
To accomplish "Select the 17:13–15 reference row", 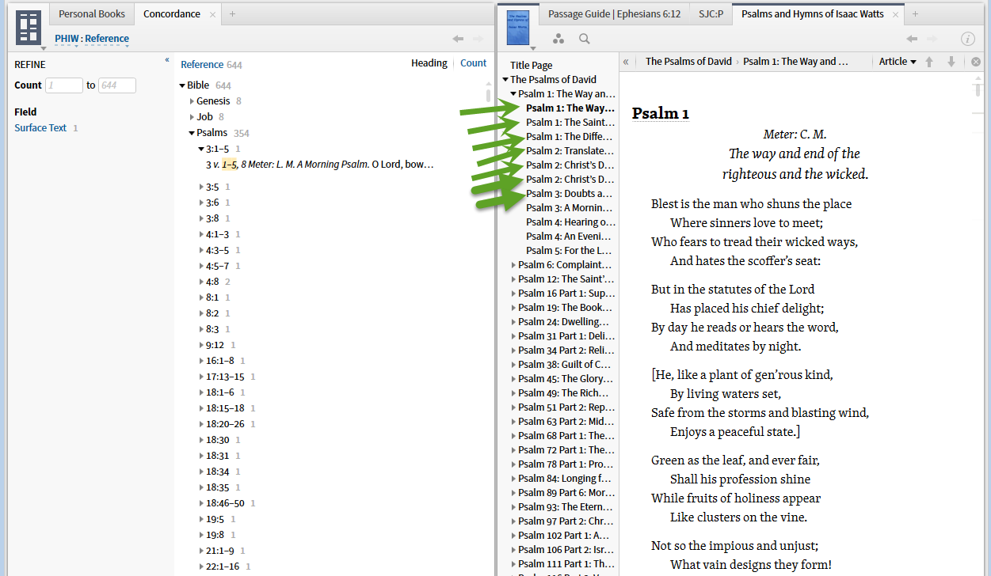I will [225, 377].
